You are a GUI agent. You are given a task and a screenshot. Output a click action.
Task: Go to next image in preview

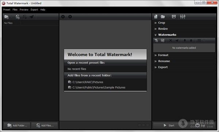(x=70, y=17)
